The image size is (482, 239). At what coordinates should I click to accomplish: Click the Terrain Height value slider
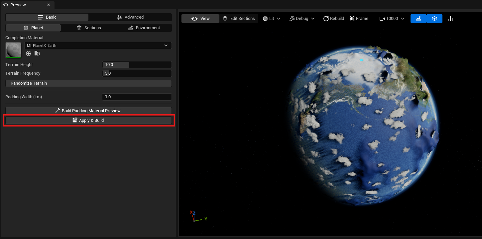pos(137,65)
